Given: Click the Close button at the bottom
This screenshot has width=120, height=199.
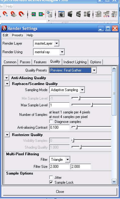Looking at the screenshot, I should 60,192.
